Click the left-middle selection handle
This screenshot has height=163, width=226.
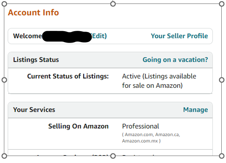tap(4, 80)
